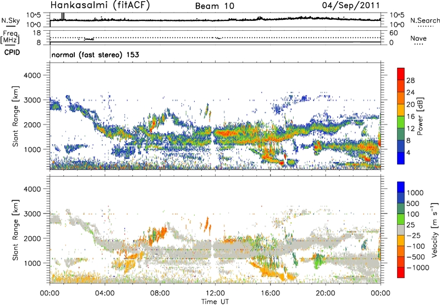Click the 'Velocity [m s-1]' color bar label
Image resolution: width=440 pixels, height=305 pixels.
coord(435,230)
